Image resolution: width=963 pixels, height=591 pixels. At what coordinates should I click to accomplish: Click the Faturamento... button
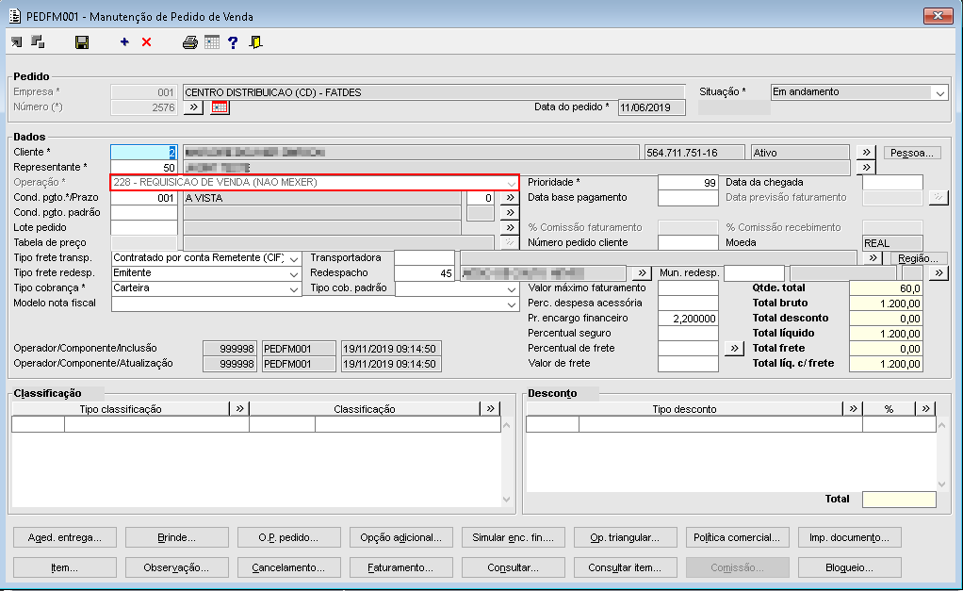(401, 567)
